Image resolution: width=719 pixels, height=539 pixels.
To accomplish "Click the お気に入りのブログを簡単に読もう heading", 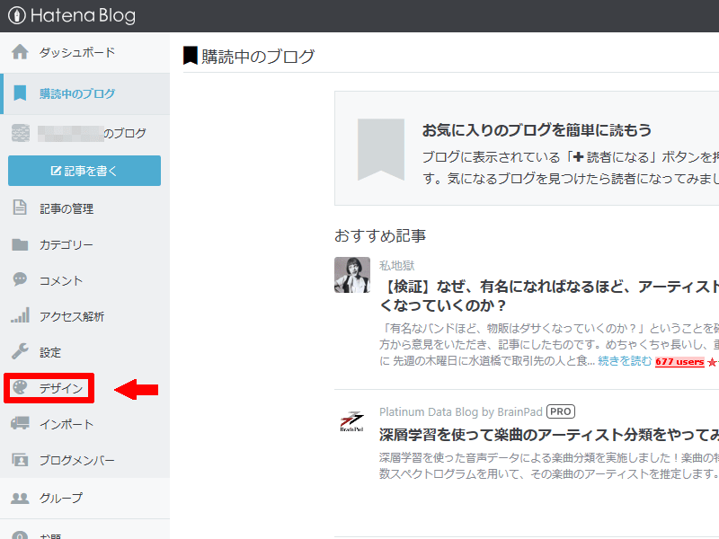I will click(537, 130).
